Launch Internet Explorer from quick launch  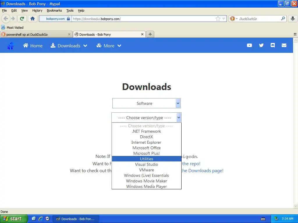point(41,219)
